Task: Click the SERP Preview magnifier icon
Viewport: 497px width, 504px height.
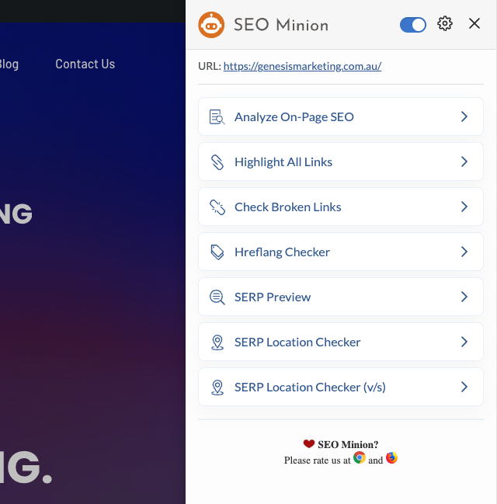Action: (217, 297)
